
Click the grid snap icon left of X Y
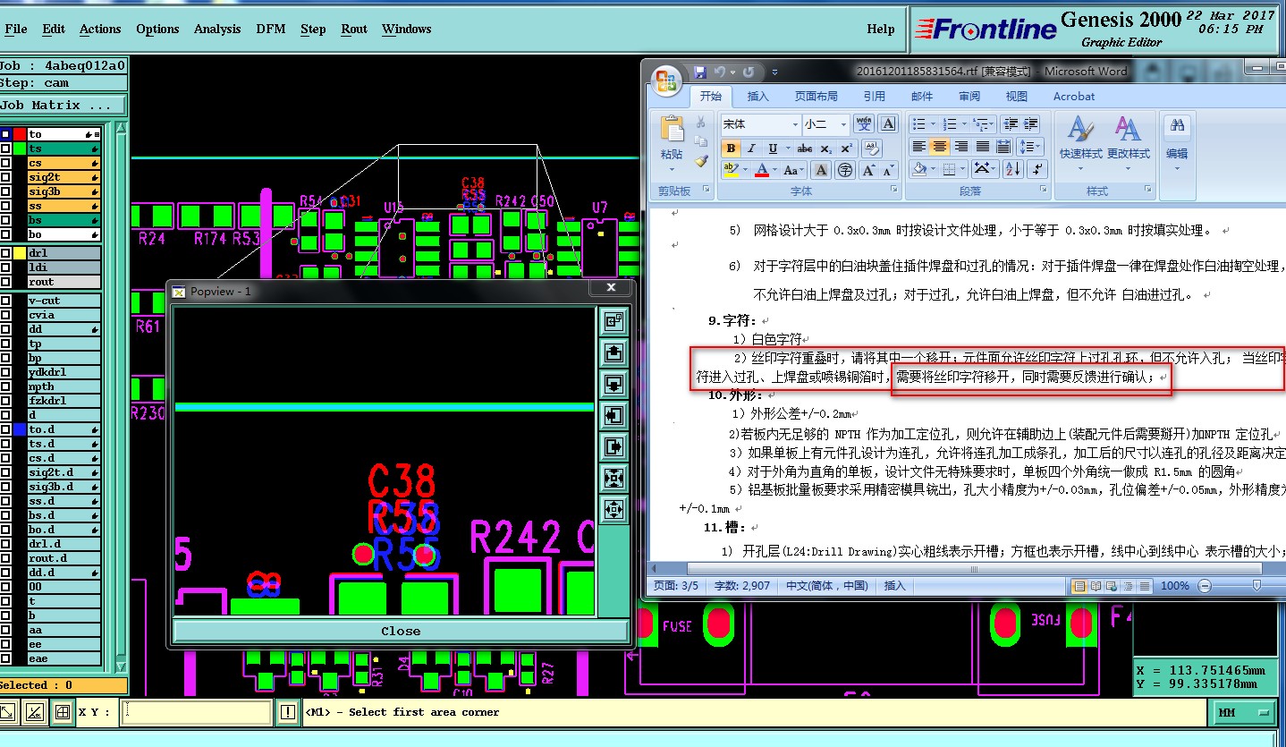pyautogui.click(x=62, y=712)
